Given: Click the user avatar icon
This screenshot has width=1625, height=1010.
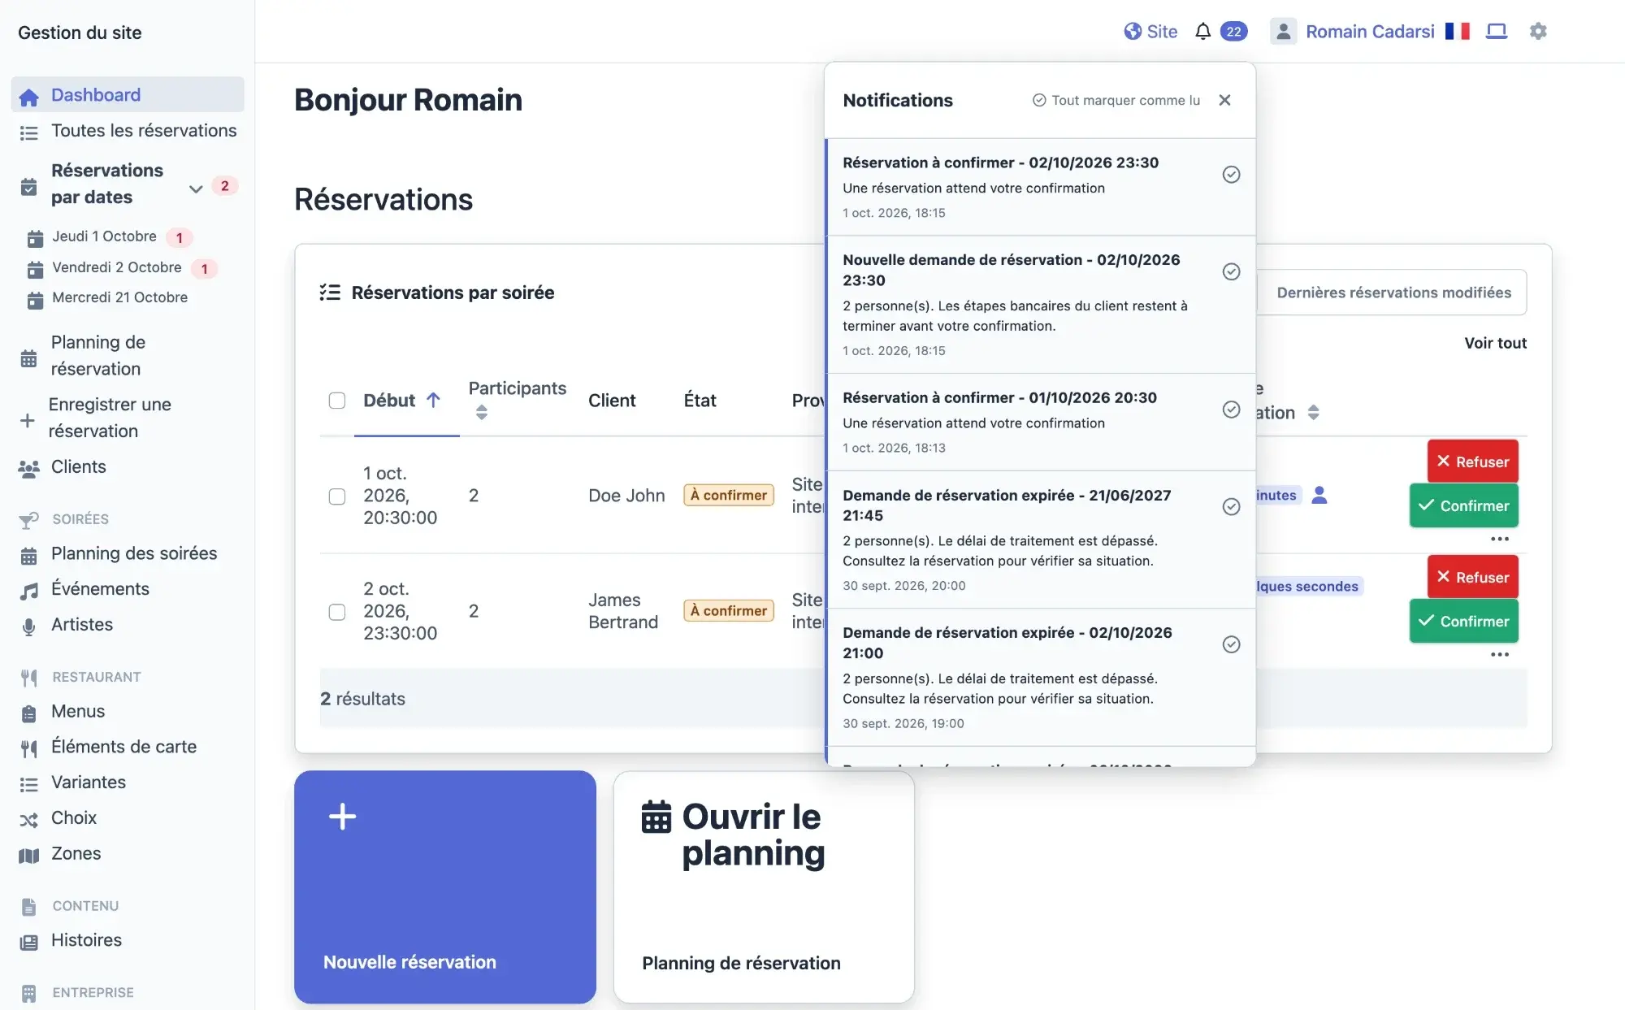Looking at the screenshot, I should tap(1283, 32).
